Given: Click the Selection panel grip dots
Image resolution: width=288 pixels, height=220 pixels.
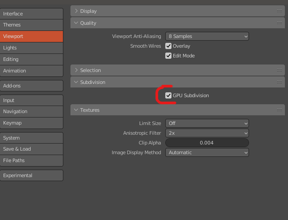Looking at the screenshot, I should [280, 70].
